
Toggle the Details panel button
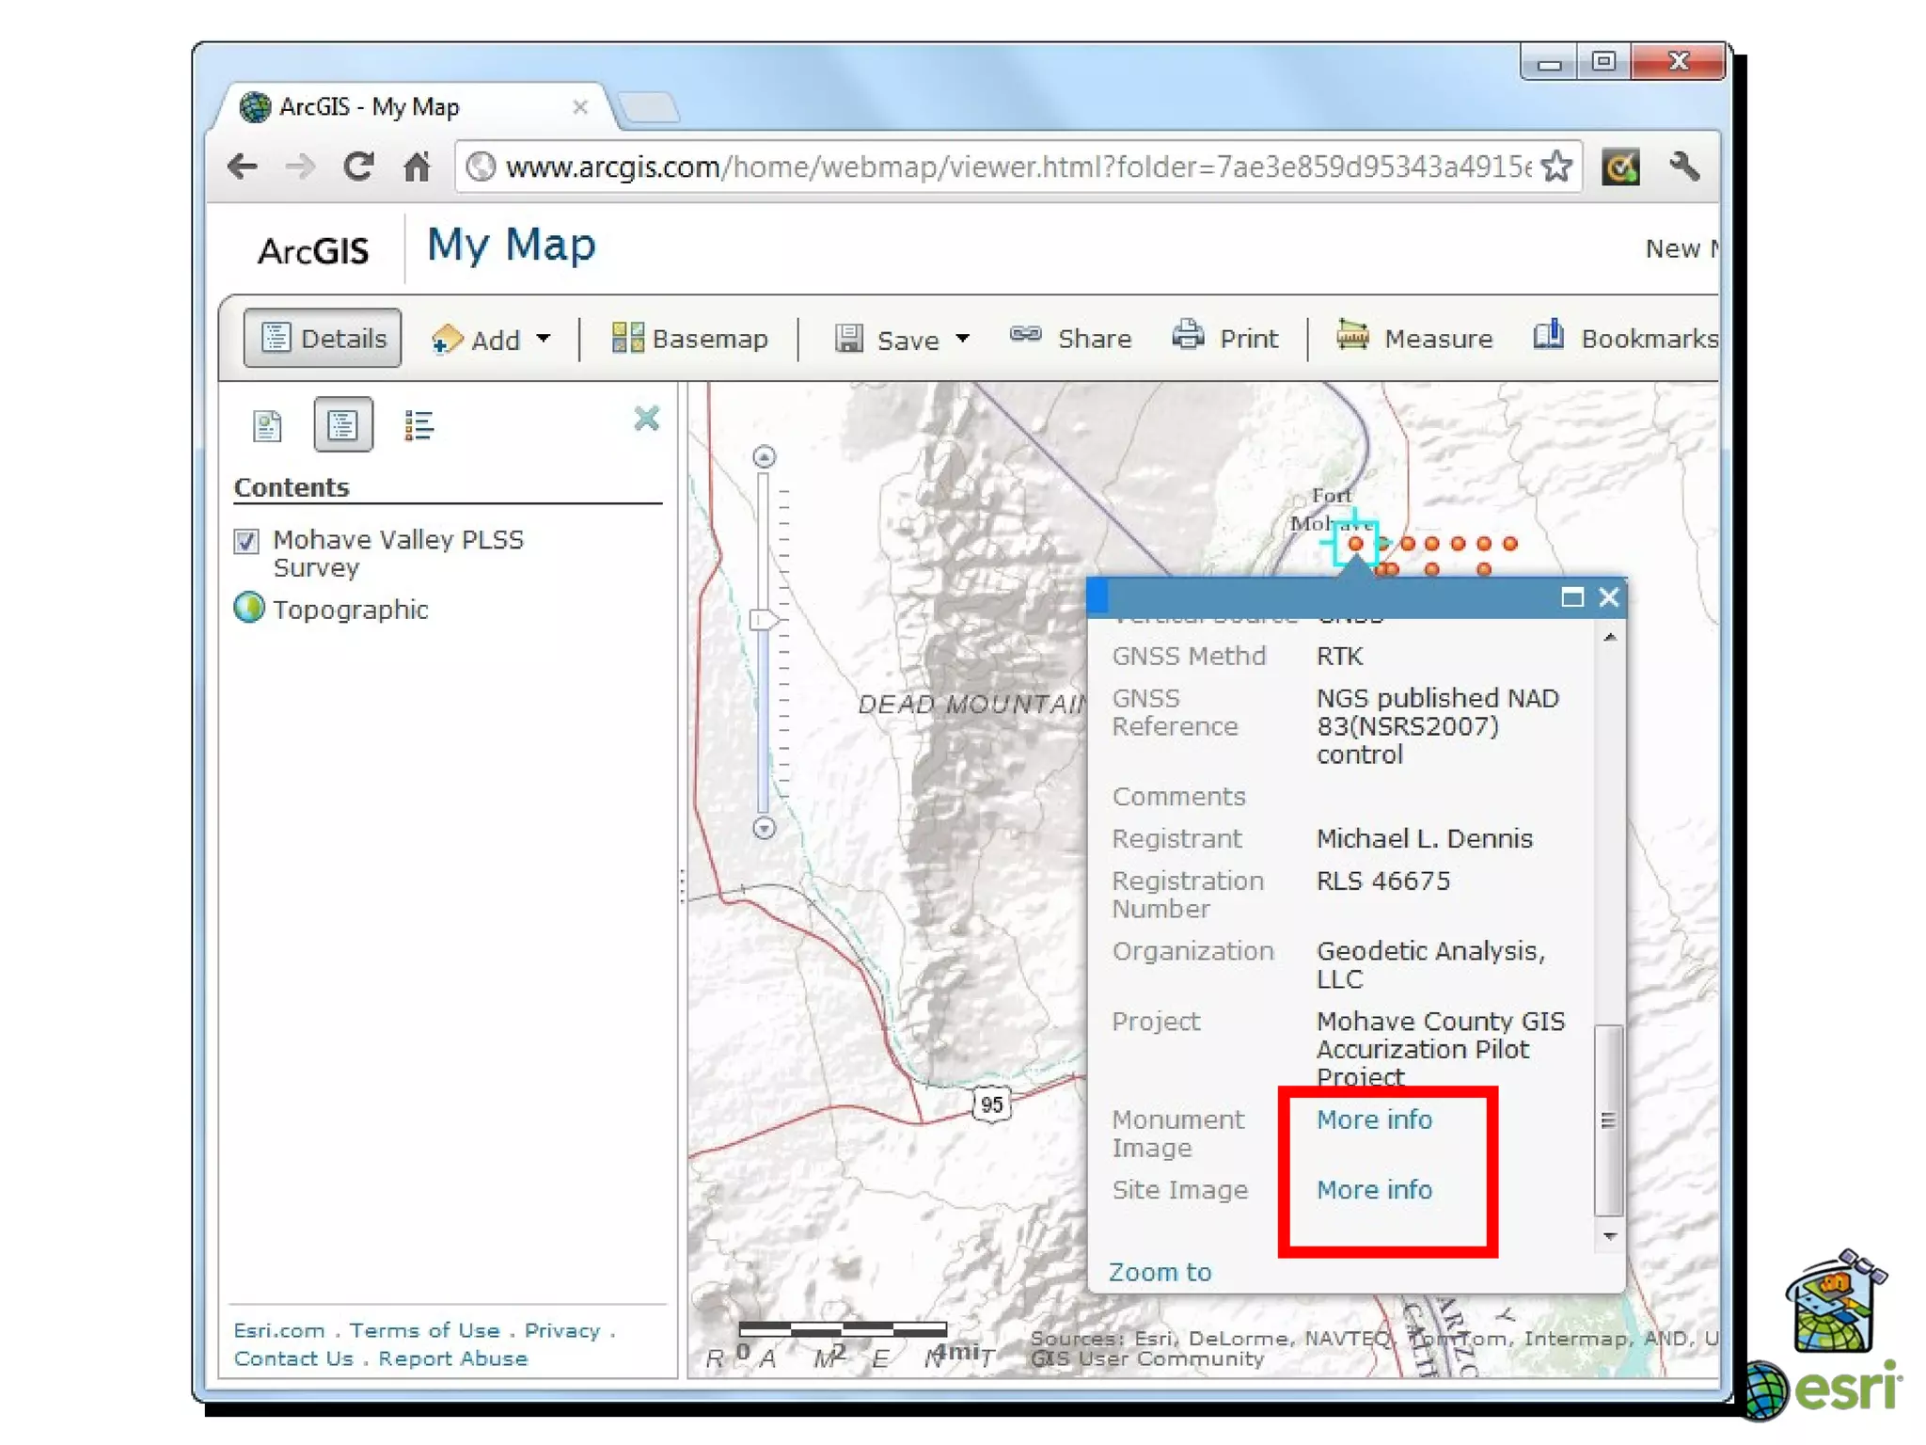tap(323, 339)
